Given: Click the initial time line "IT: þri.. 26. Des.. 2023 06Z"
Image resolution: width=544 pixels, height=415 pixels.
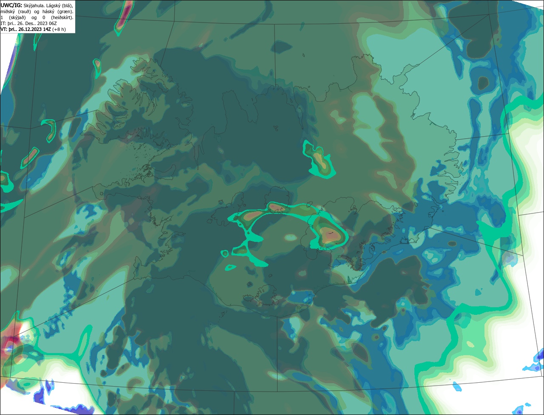Looking at the screenshot, I should [x=28, y=23].
